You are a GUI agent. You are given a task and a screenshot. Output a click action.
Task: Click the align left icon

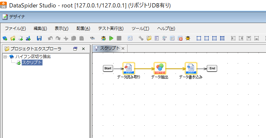click(x=233, y=38)
